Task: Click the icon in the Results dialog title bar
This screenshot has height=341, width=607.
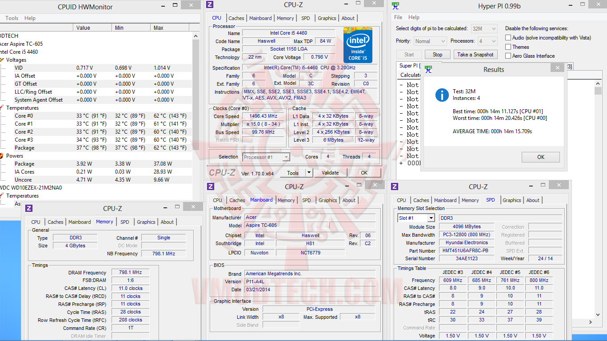Action: tap(428, 69)
